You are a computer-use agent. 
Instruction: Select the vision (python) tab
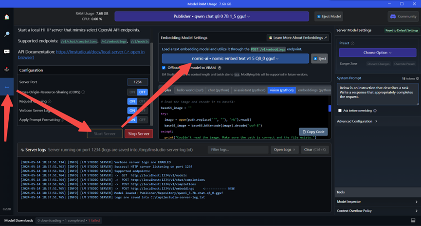(282, 90)
